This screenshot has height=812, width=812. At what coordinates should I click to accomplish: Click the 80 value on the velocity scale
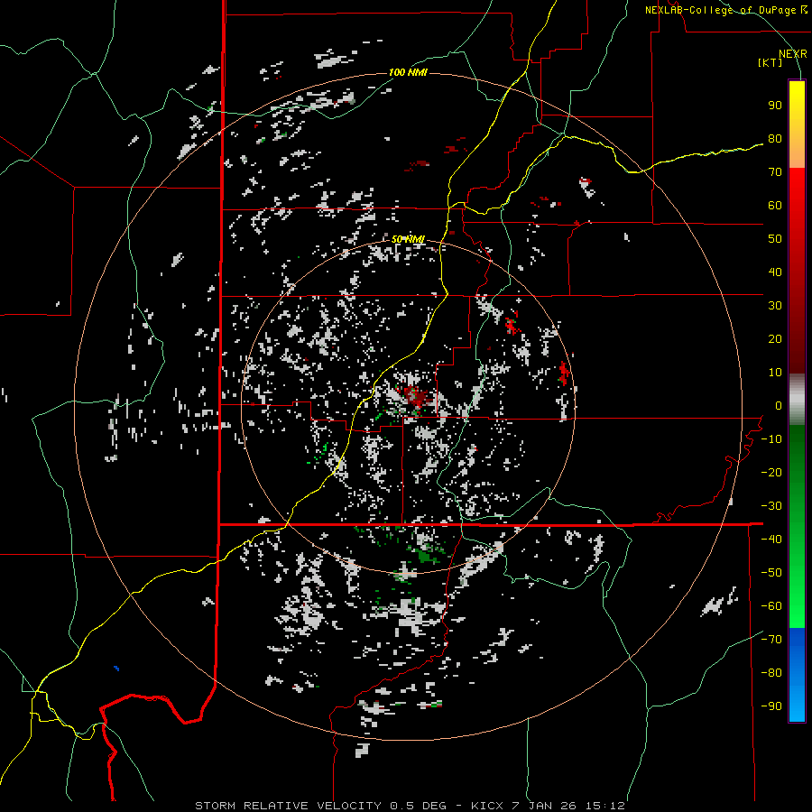coord(775,139)
